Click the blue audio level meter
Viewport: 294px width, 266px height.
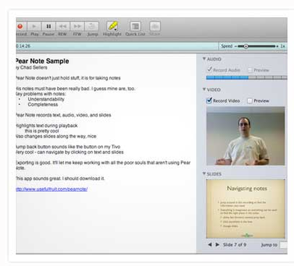point(247,78)
